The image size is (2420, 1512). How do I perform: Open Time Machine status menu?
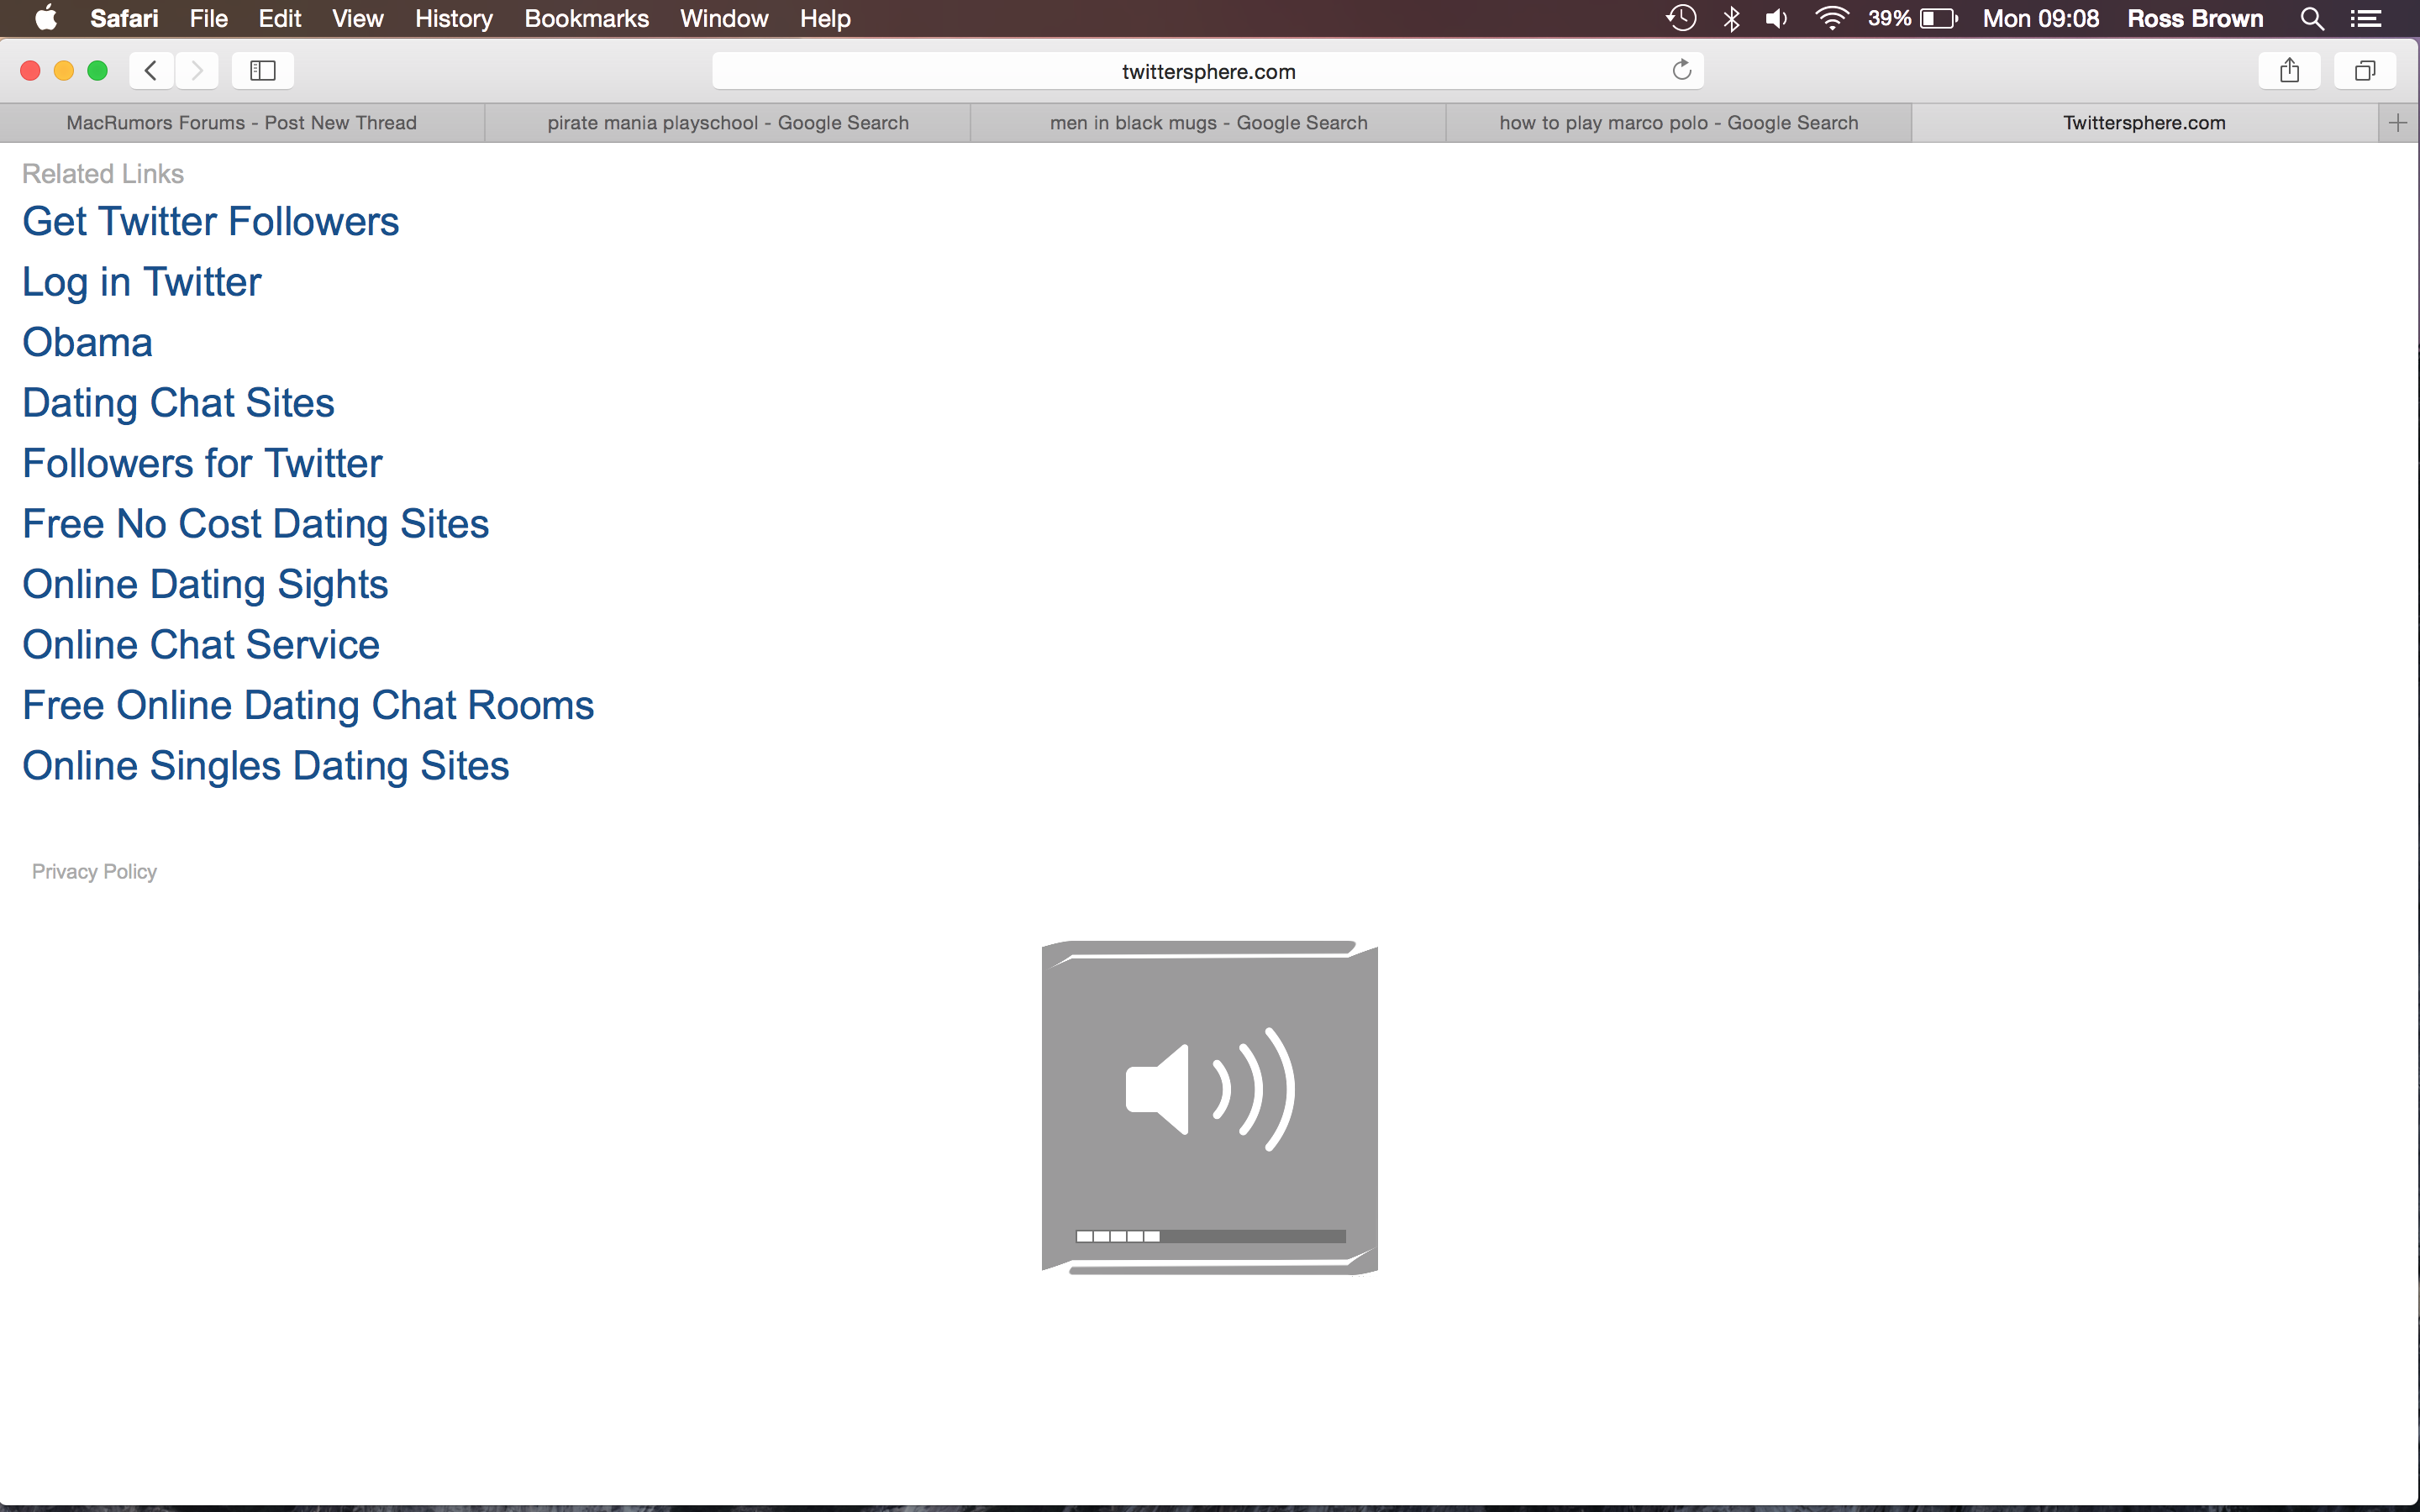[x=1681, y=18]
